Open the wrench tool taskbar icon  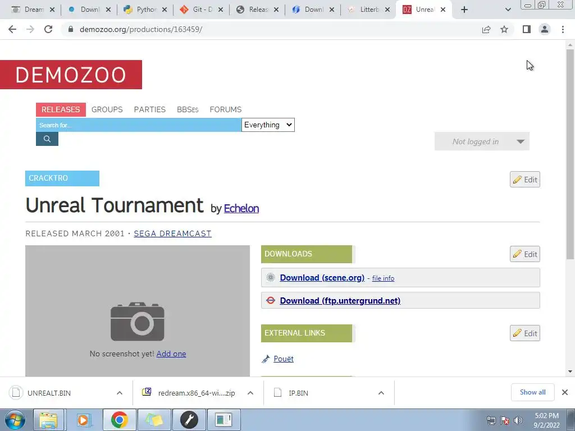tap(189, 420)
